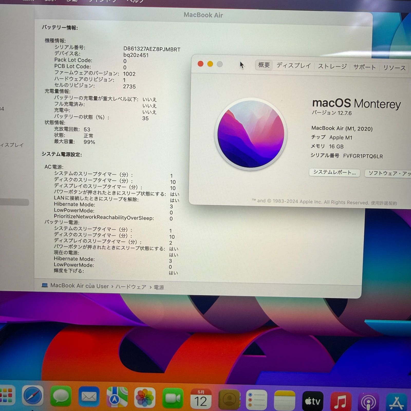Click 電源 in the path bar
Image resolution: width=411 pixels, height=411 pixels.
159,287
